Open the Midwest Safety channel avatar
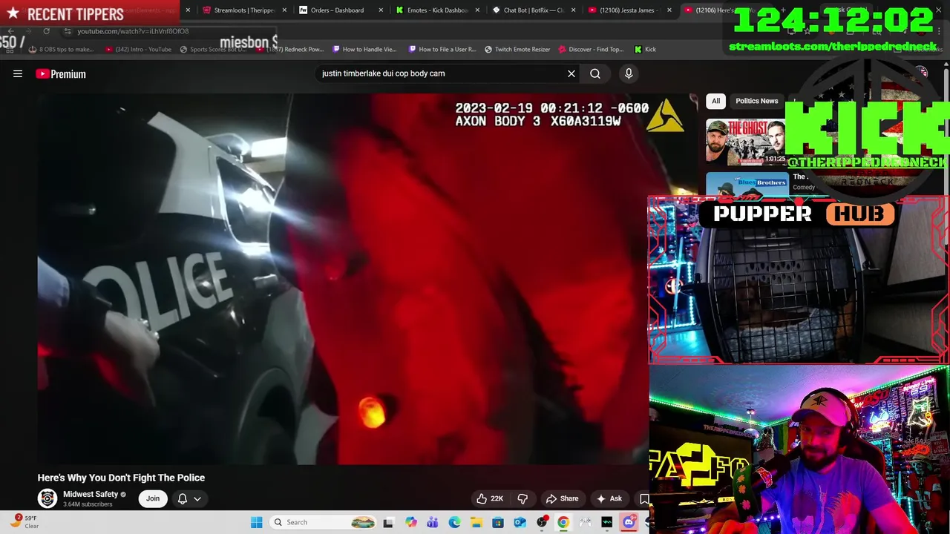Screen dimensions: 950x534 (47, 498)
